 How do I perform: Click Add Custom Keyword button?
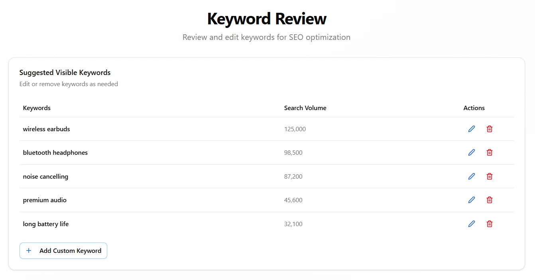(63, 250)
